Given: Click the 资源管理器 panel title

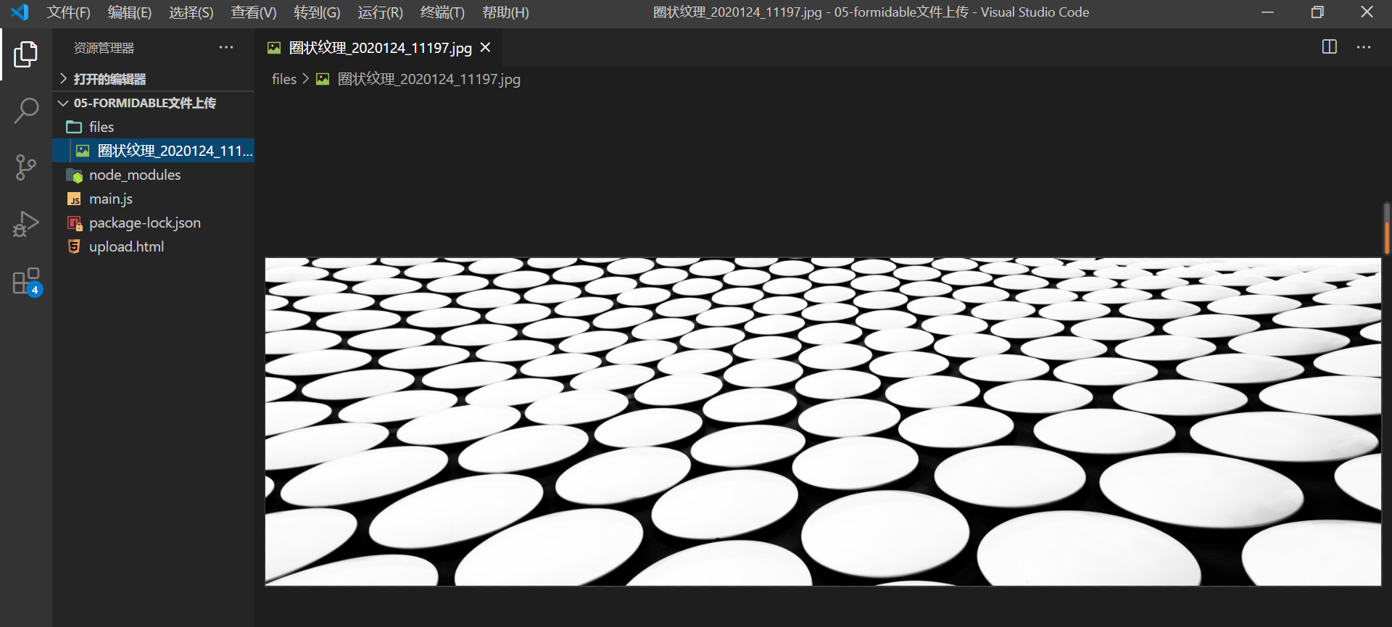Looking at the screenshot, I should [x=104, y=48].
